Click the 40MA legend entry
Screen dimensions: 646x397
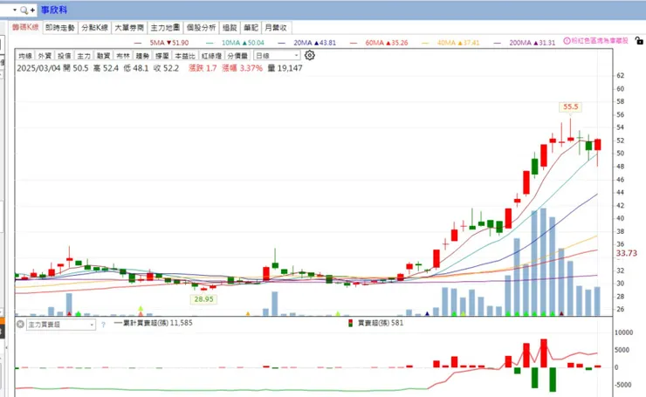[450, 43]
